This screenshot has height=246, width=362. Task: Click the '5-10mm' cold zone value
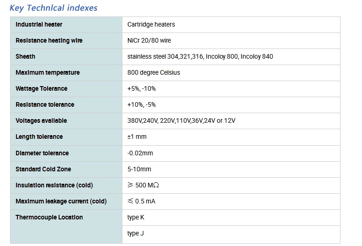[139, 169]
